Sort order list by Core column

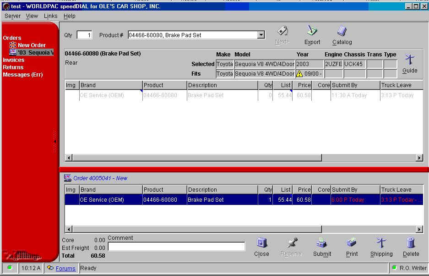point(321,190)
